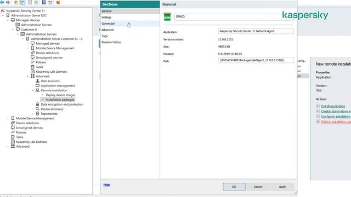Select Deploy device images in the tree
The width and height of the screenshot is (351, 197).
(60, 95)
